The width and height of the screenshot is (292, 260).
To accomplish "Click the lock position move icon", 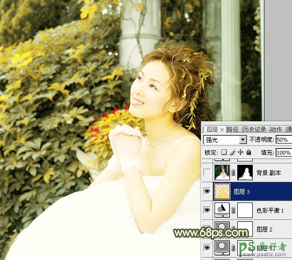I will 240,153.
